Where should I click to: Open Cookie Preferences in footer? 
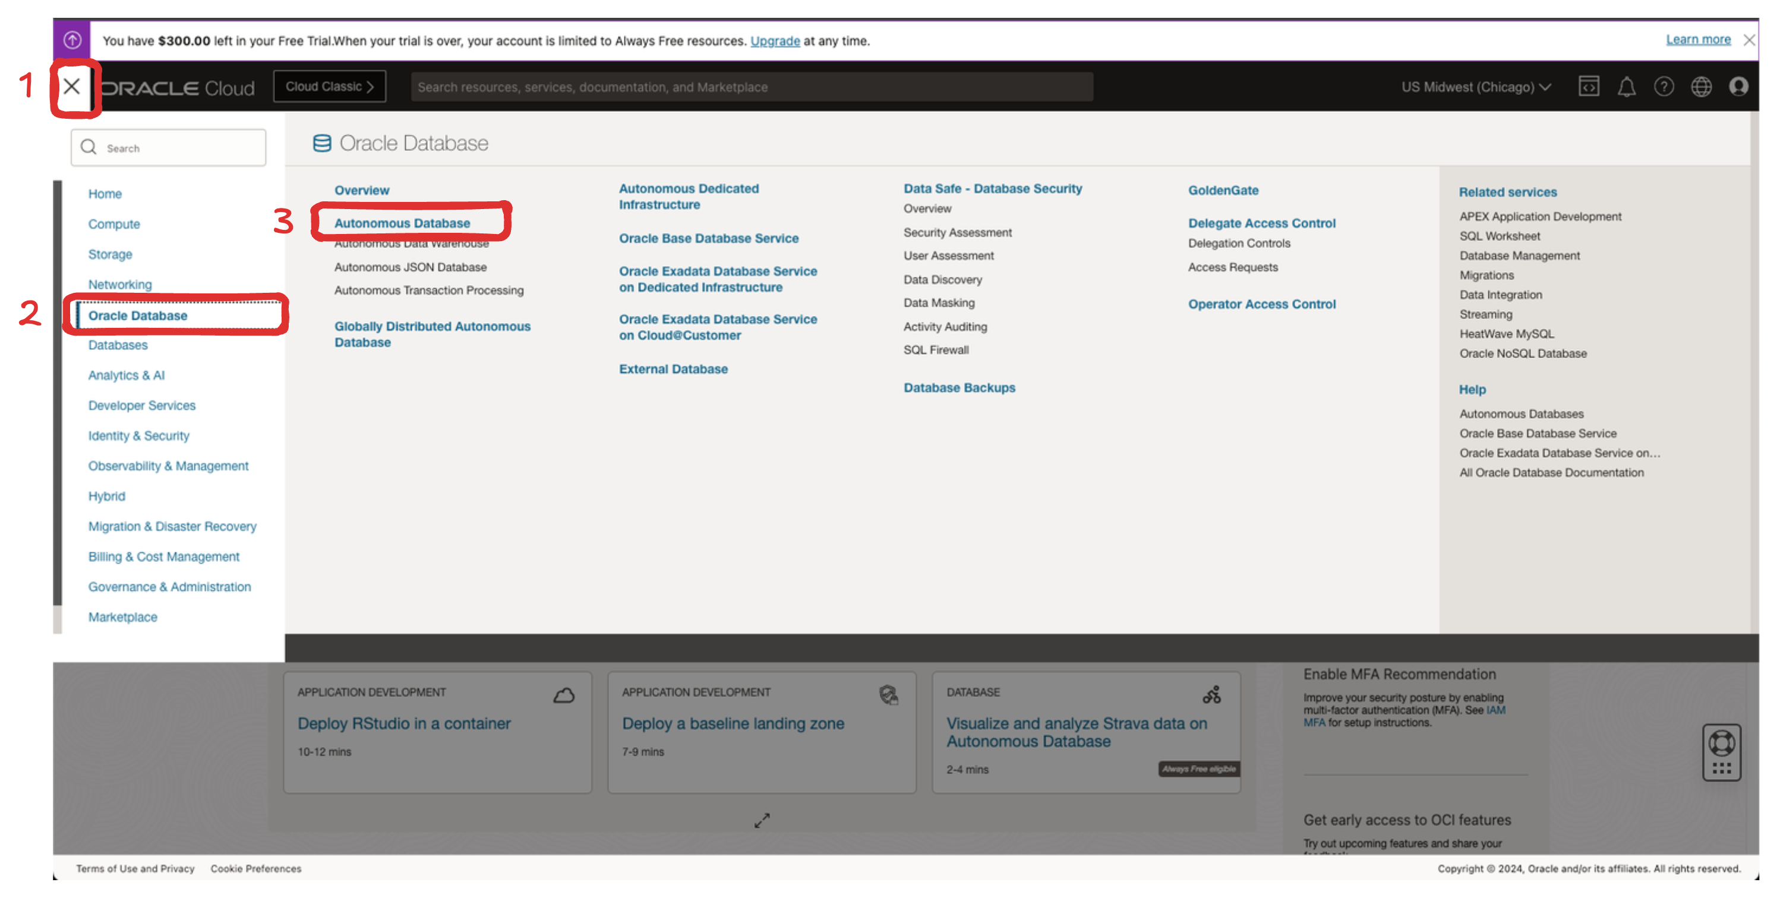[255, 868]
